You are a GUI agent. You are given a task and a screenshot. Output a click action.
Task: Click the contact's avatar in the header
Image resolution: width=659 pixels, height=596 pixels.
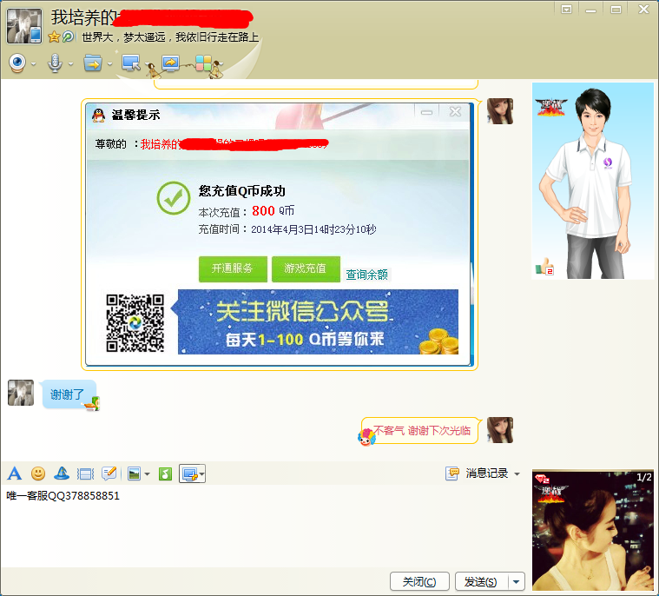click(24, 26)
